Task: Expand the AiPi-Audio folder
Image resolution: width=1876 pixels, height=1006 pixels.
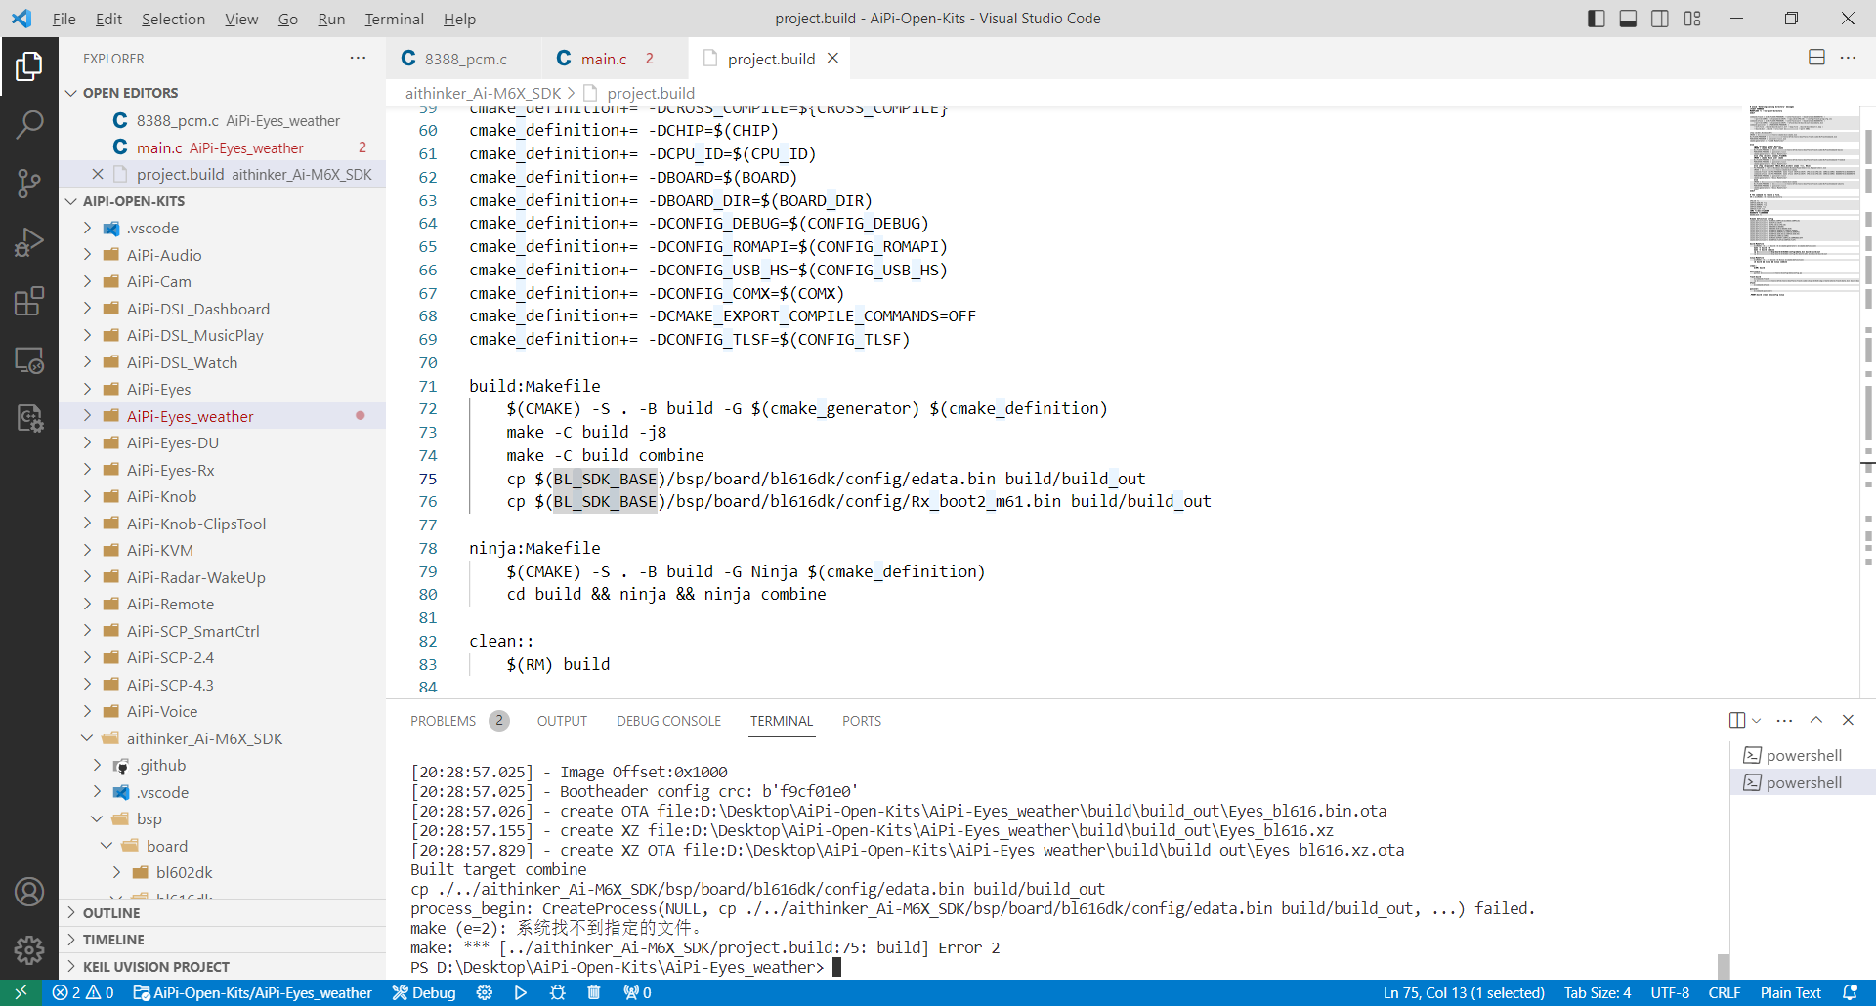Action: point(222,255)
